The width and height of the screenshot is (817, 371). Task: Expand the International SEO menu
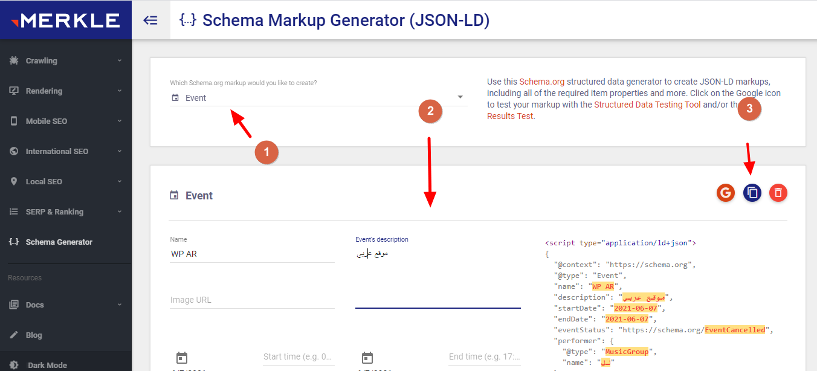click(x=65, y=151)
